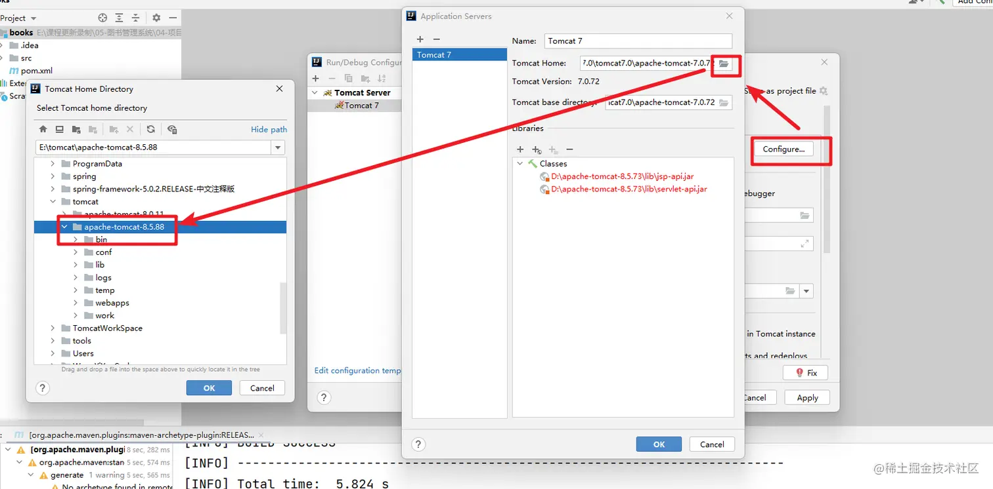Screen dimensions: 993x489
Task: Toggle show hidden files icon in file chooser
Action: coord(172,129)
